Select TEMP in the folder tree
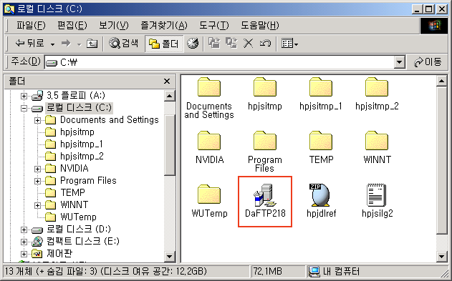This screenshot has width=452, height=281. pyautogui.click(x=72, y=192)
